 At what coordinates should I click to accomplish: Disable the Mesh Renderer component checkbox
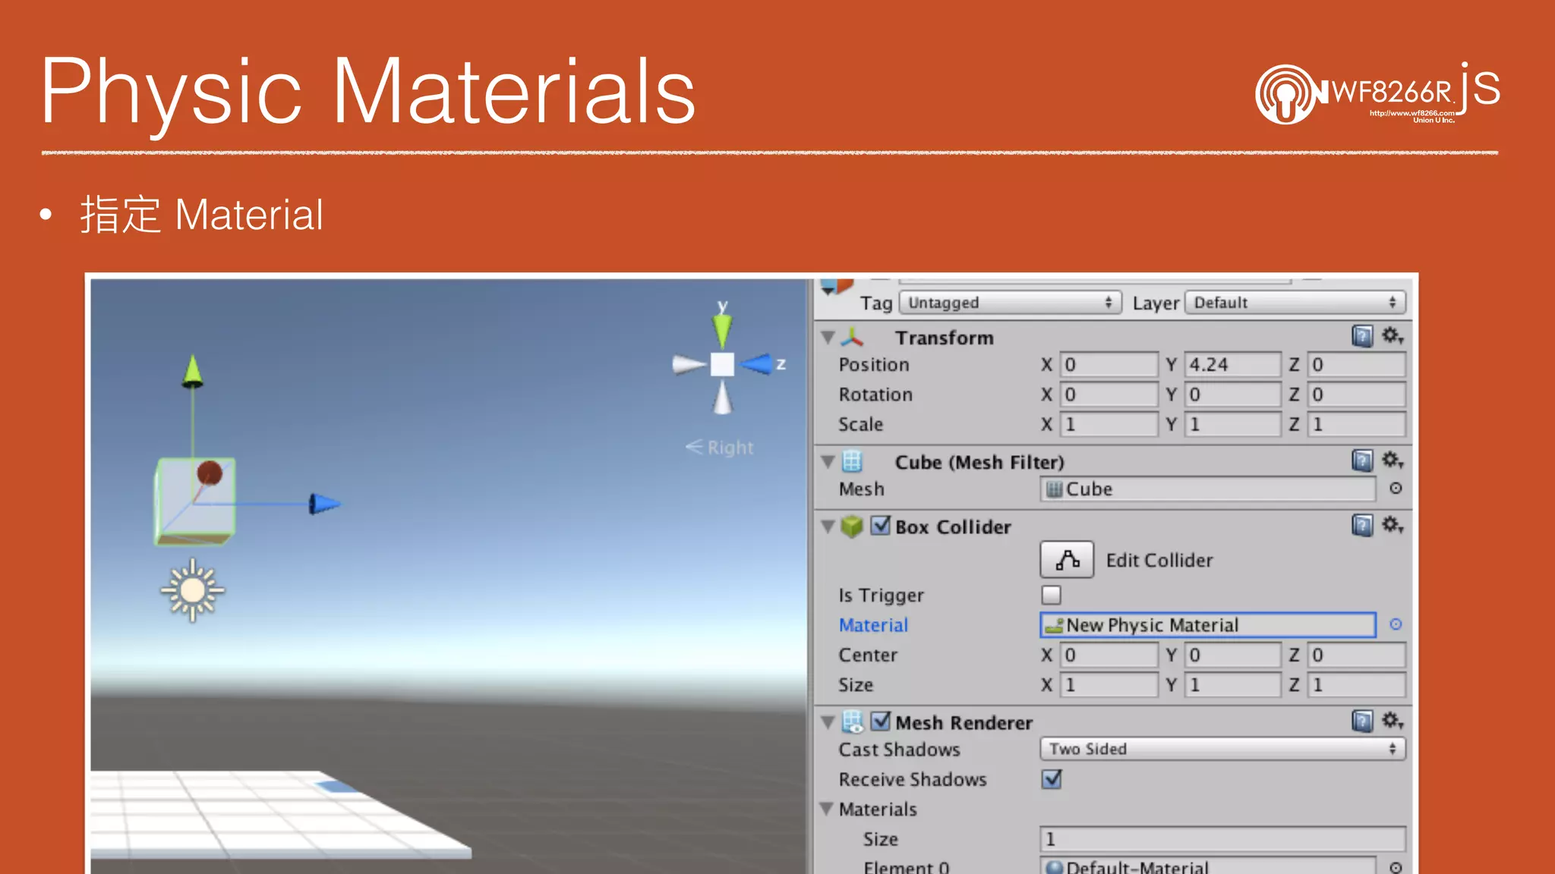(881, 721)
